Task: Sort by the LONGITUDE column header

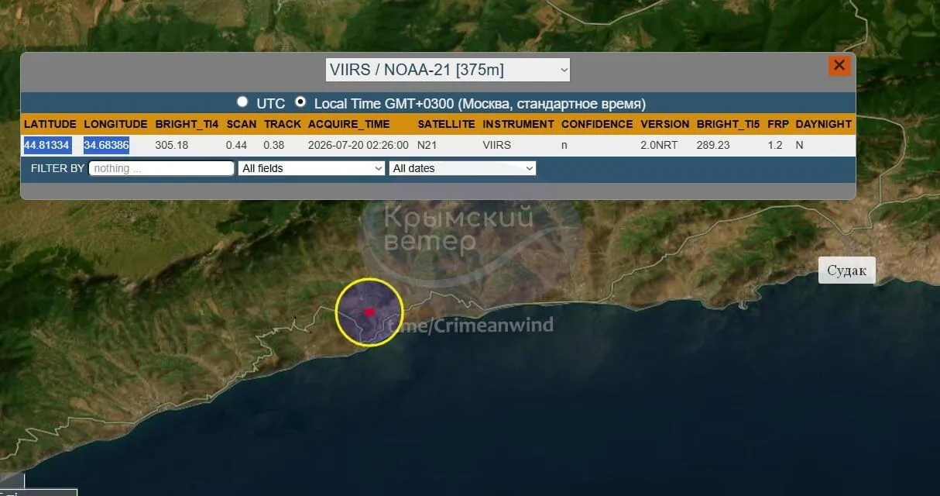Action: pyautogui.click(x=115, y=124)
